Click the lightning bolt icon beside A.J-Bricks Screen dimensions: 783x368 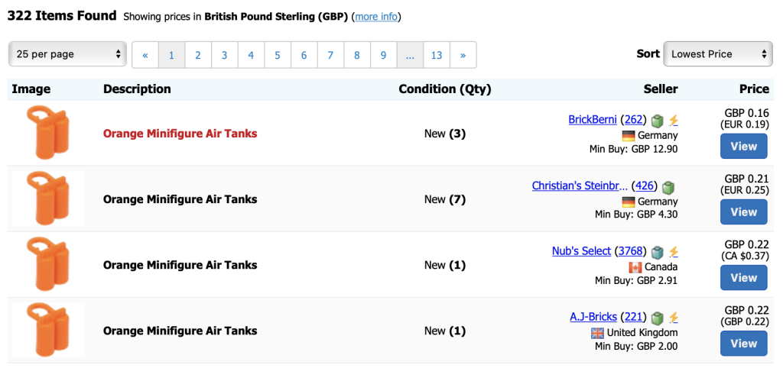(674, 318)
